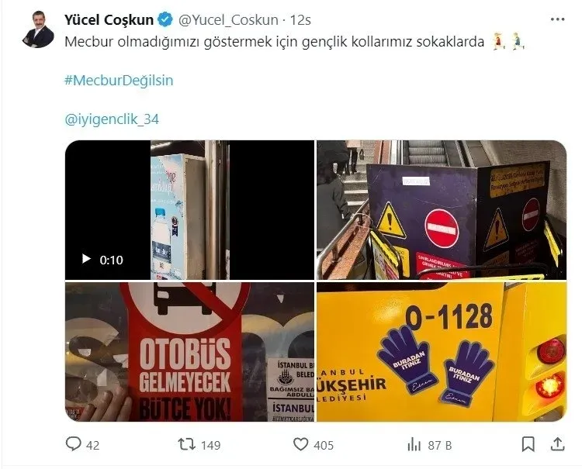Open the water bottle video thumbnail

coord(189,210)
